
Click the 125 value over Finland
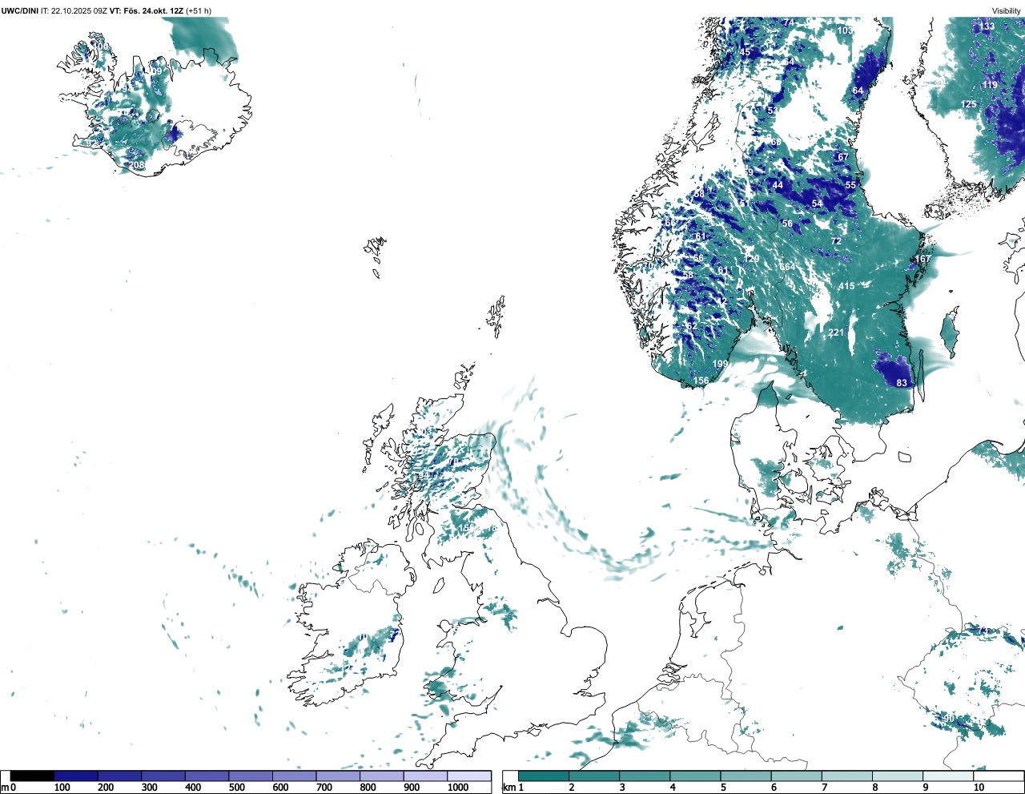click(x=968, y=104)
